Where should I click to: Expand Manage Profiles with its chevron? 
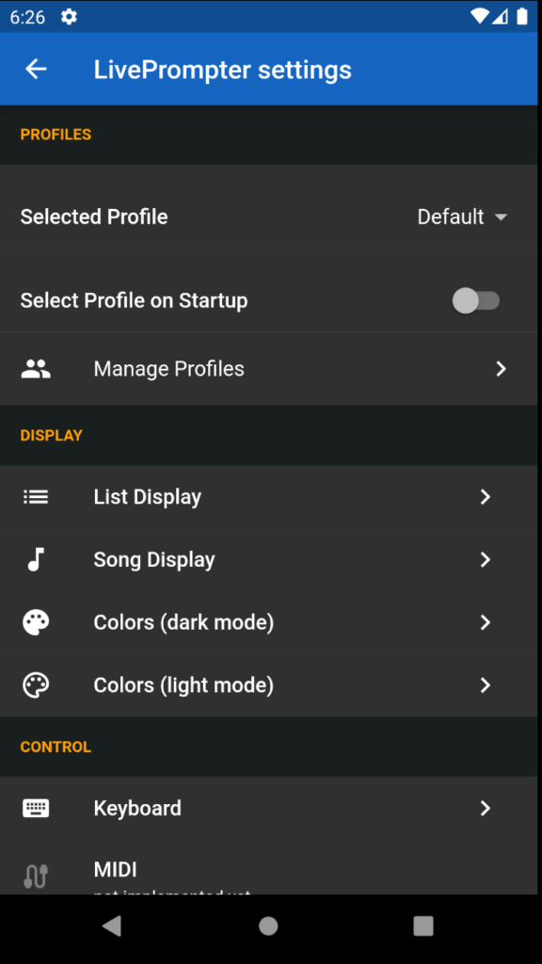click(x=501, y=369)
